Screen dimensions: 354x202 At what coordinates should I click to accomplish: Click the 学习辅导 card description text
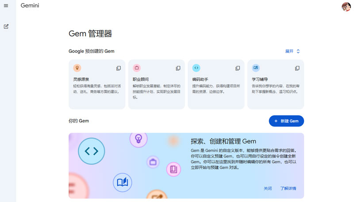(276, 89)
